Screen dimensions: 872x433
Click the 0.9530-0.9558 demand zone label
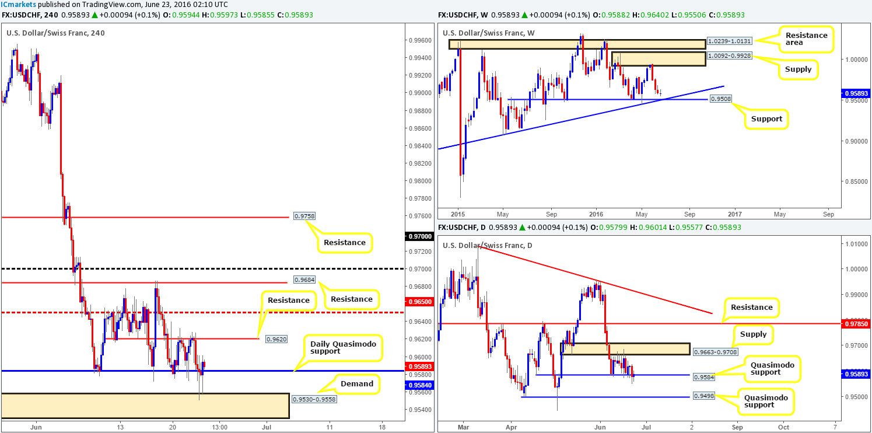(315, 399)
